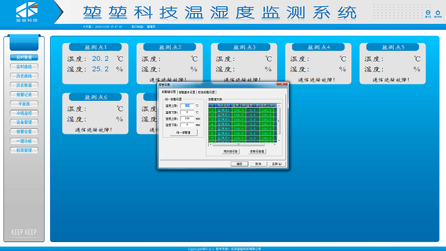Click the 25.2 humidity value of 监测点1
This screenshot has width=446, height=251.
point(100,69)
